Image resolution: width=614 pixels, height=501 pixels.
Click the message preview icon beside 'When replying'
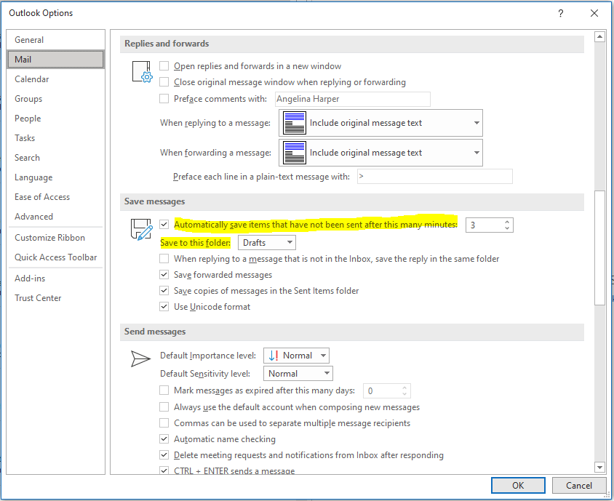294,122
